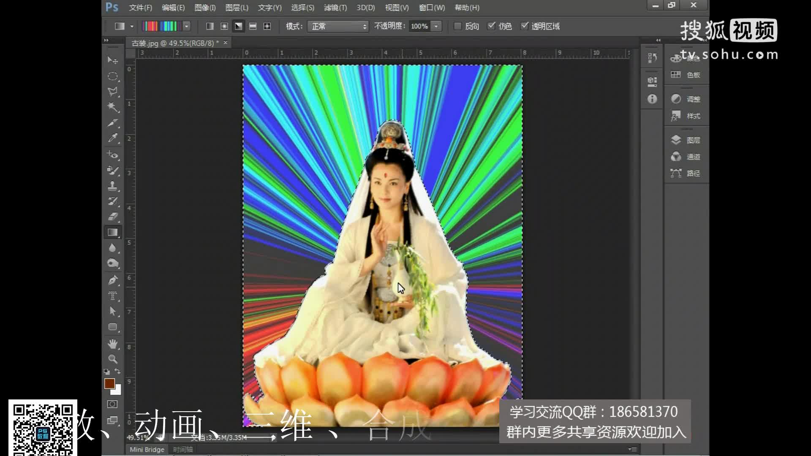
Task: Toggle Quick Mask mode
Action: [x=112, y=404]
